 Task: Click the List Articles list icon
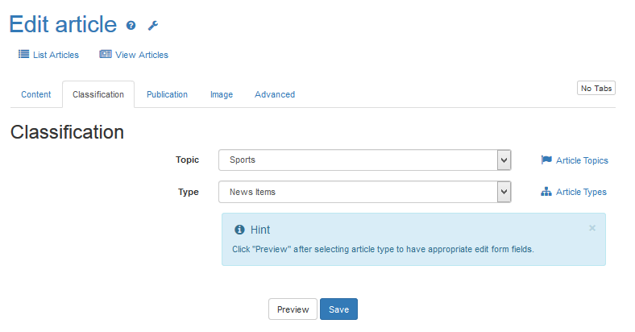tap(23, 55)
